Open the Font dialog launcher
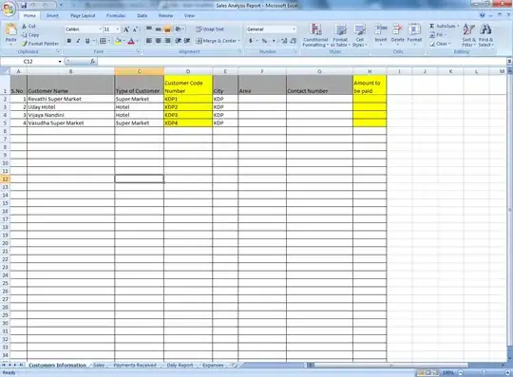Image resolution: width=513 pixels, height=377 pixels. click(138, 51)
